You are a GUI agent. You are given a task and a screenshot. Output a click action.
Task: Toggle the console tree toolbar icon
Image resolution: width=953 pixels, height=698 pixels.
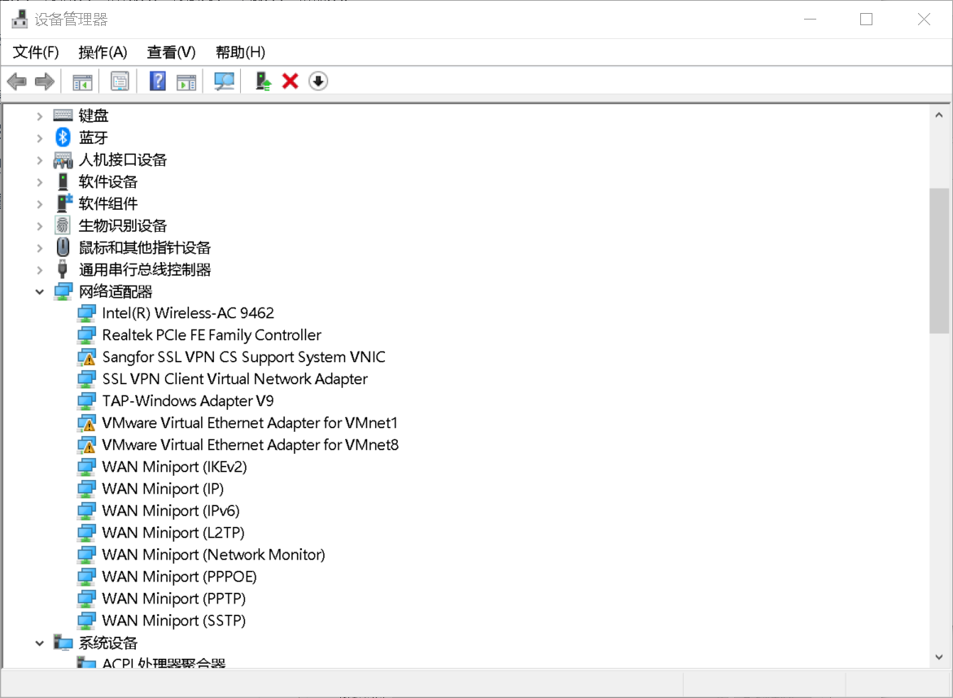(x=81, y=81)
